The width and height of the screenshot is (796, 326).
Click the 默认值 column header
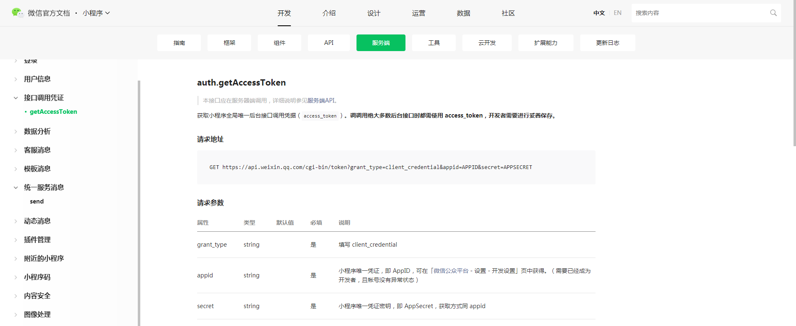click(x=285, y=223)
